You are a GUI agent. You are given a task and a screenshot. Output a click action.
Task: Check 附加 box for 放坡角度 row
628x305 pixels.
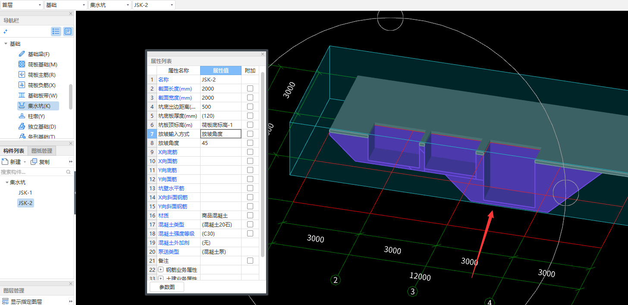point(250,143)
